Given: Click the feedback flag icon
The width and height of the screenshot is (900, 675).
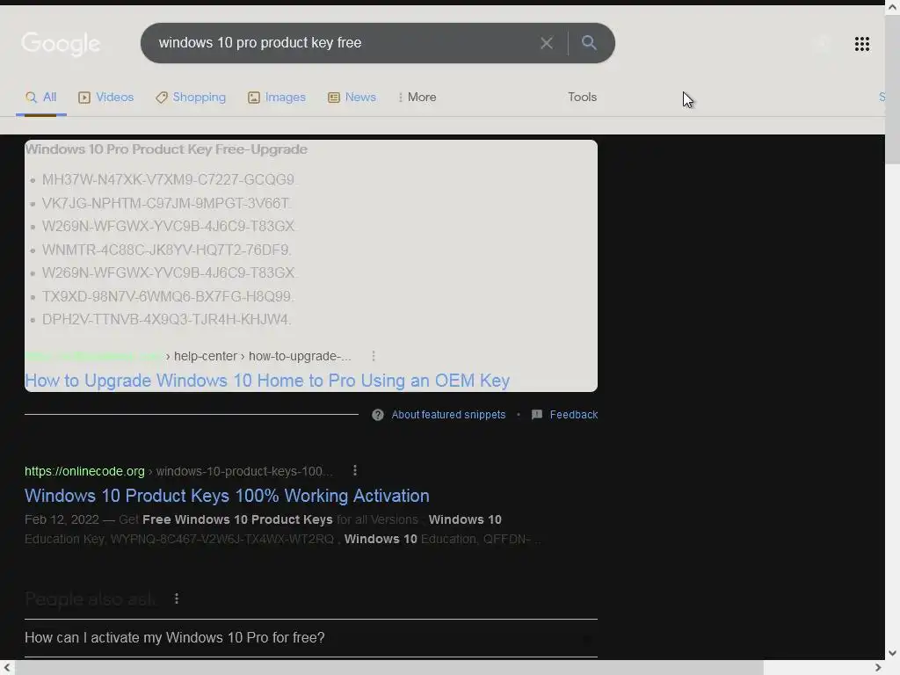Looking at the screenshot, I should [x=537, y=415].
